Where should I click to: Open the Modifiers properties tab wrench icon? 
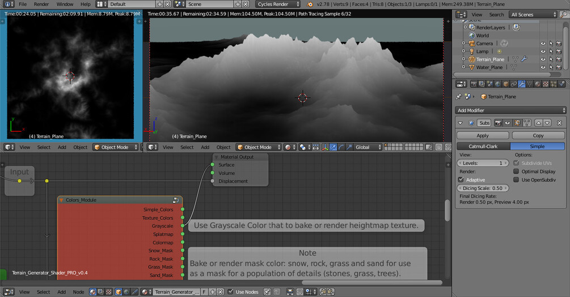522,84
